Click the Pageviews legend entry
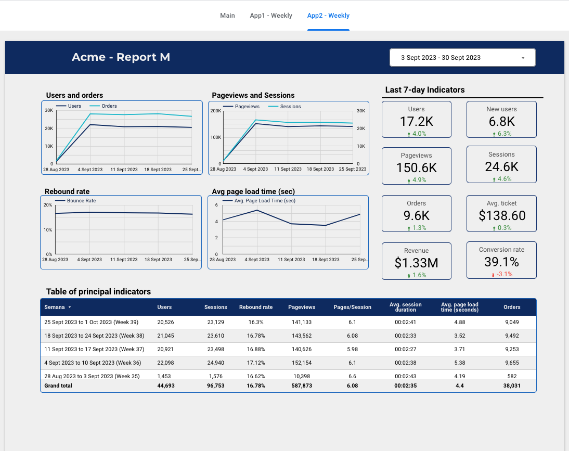 tap(247, 107)
